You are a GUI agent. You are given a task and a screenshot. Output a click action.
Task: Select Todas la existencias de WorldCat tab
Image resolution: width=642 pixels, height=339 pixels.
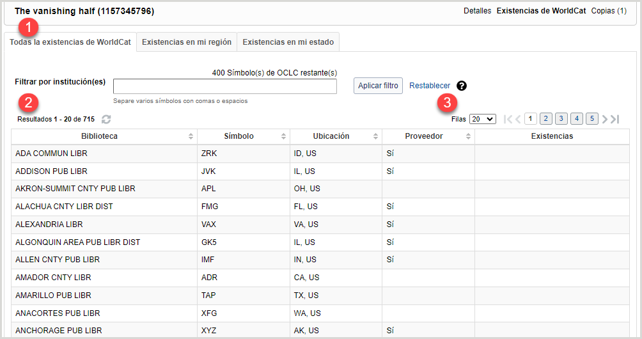70,42
